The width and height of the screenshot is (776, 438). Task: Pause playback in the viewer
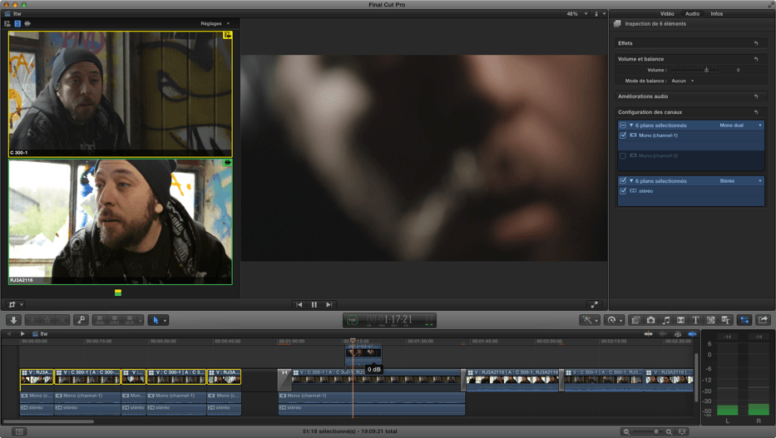(314, 304)
